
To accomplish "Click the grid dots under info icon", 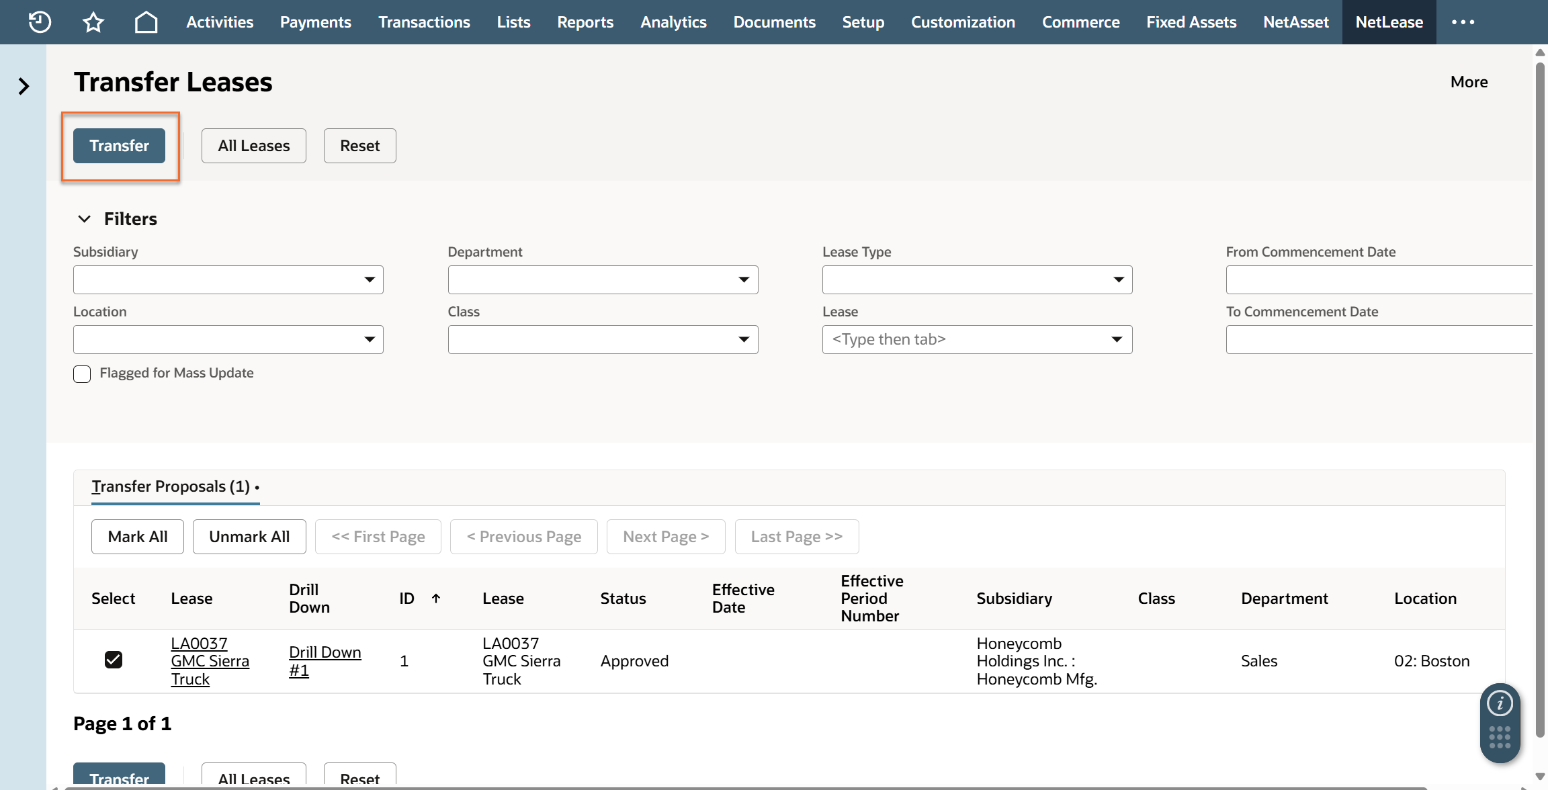I will pyautogui.click(x=1500, y=738).
